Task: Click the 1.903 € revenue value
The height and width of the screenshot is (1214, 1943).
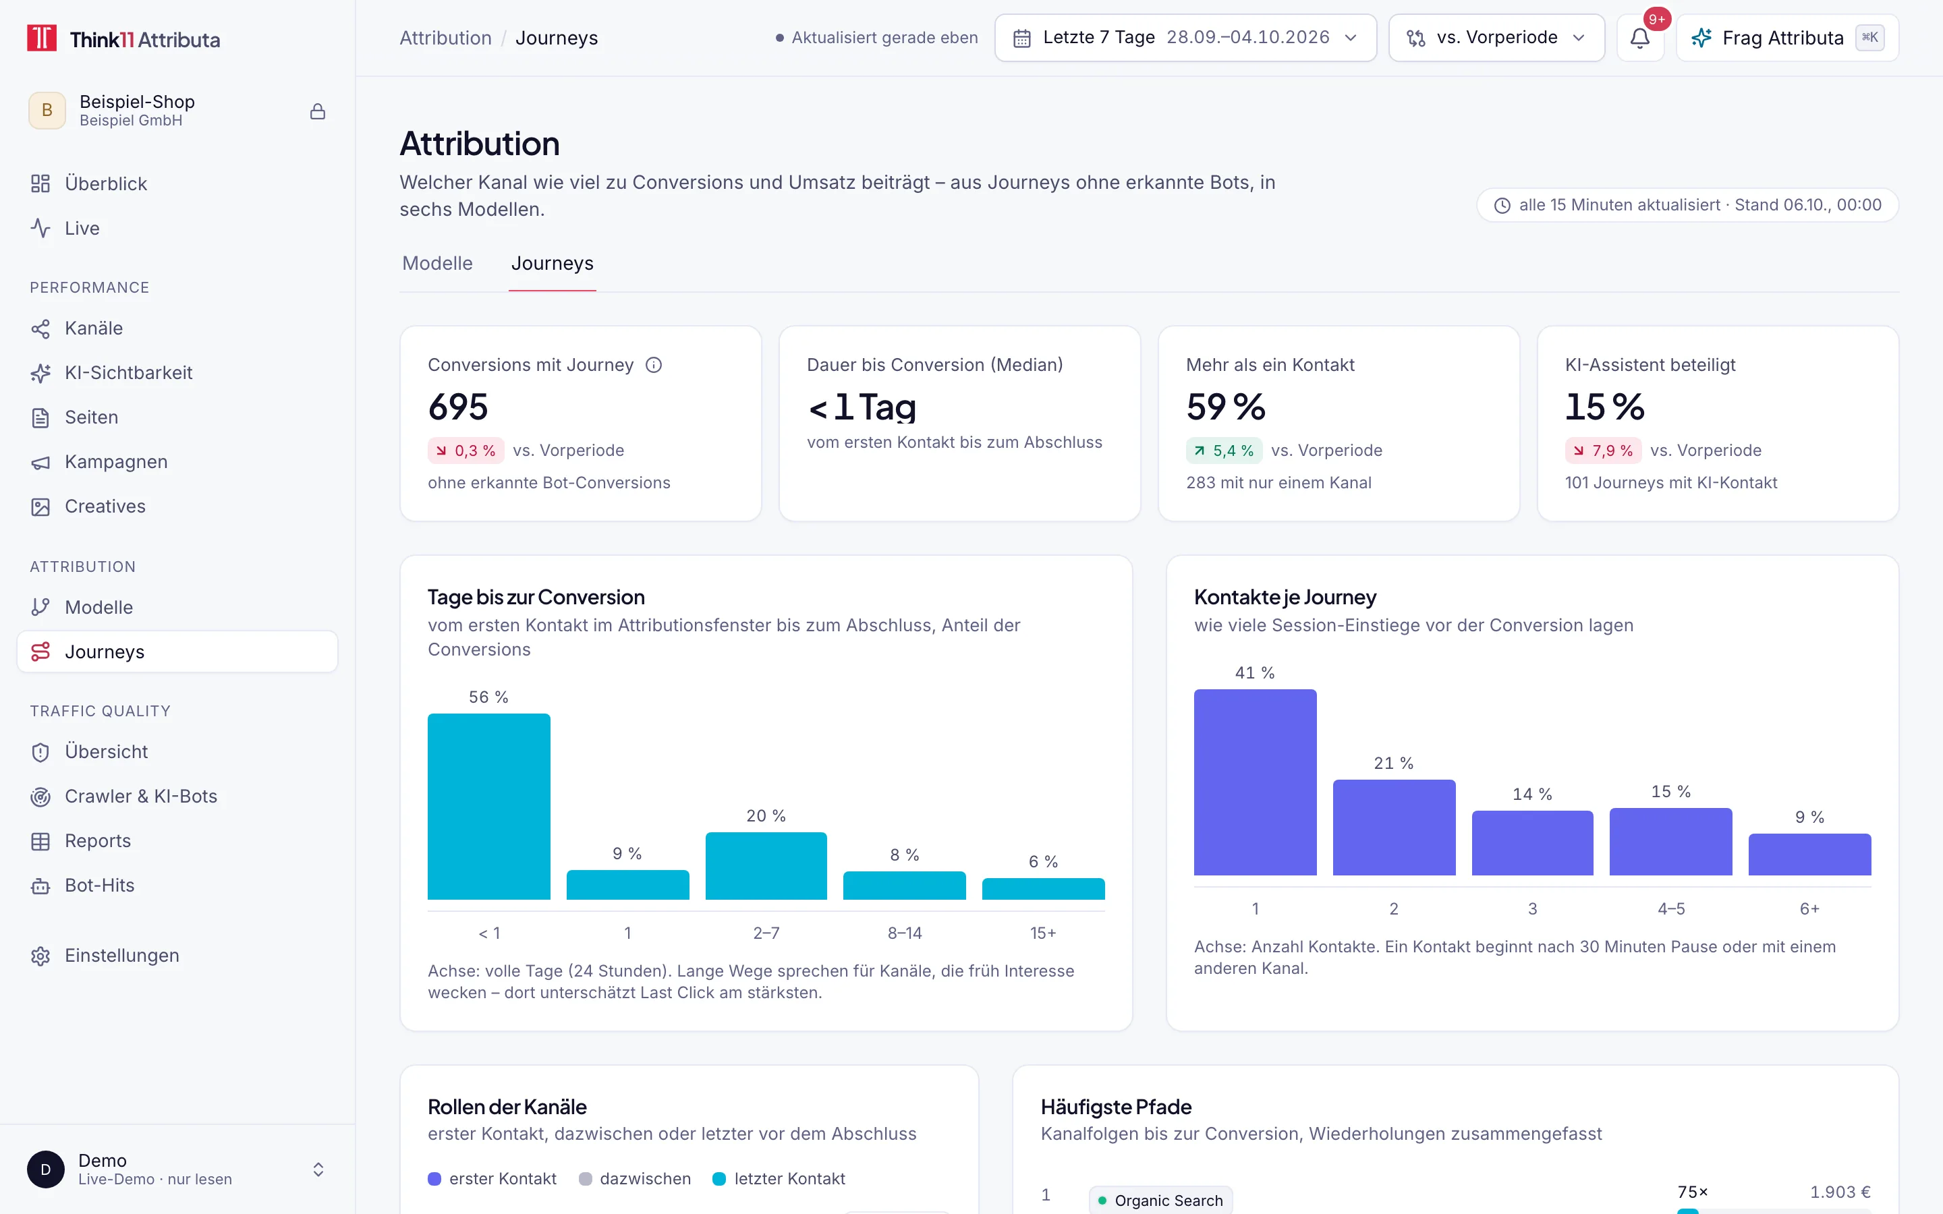Action: point(1839,1192)
